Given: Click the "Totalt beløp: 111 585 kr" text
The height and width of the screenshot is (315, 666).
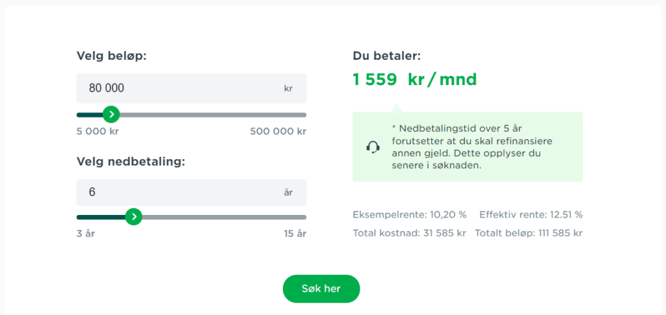Looking at the screenshot, I should click(529, 233).
